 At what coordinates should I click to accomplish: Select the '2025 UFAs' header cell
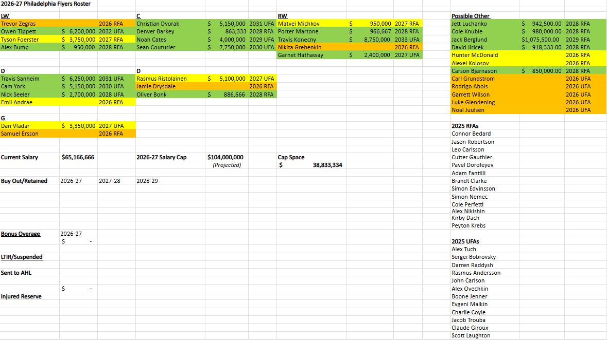(x=485, y=241)
